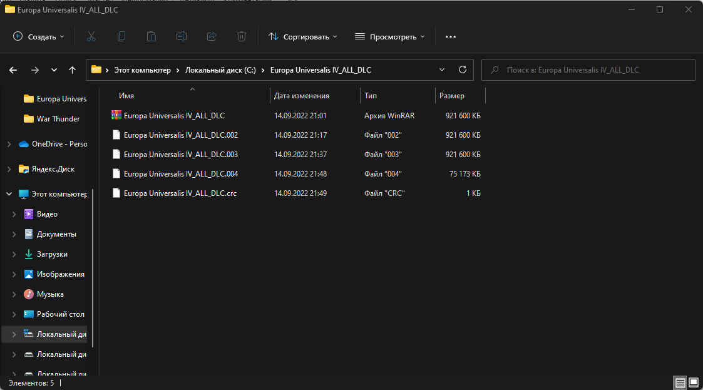Viewport: 703px width, 390px height.
Task: Click the OneDrive cloud icon in sidebar
Action: [24, 144]
